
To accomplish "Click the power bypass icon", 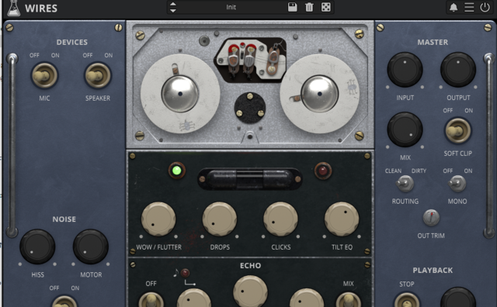I will (485, 7).
